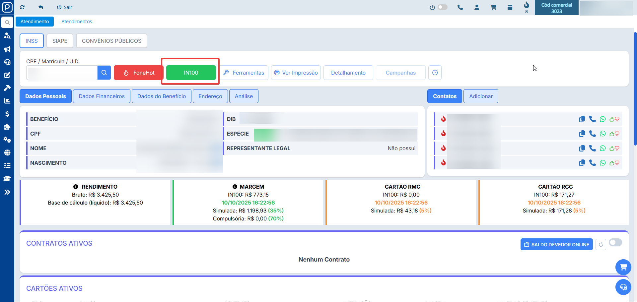Copy the second contact's number

pos(582,134)
